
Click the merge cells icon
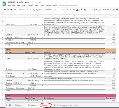pyautogui.click(x=88, y=10)
